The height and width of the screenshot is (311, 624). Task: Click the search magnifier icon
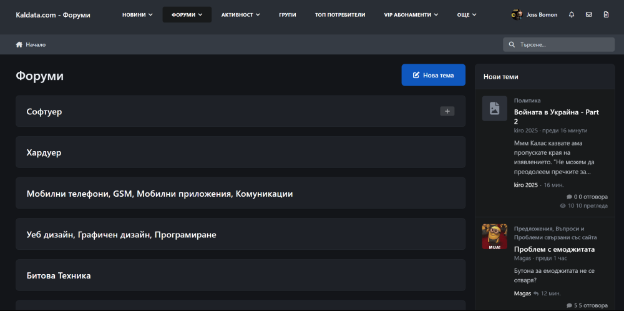[x=512, y=45]
